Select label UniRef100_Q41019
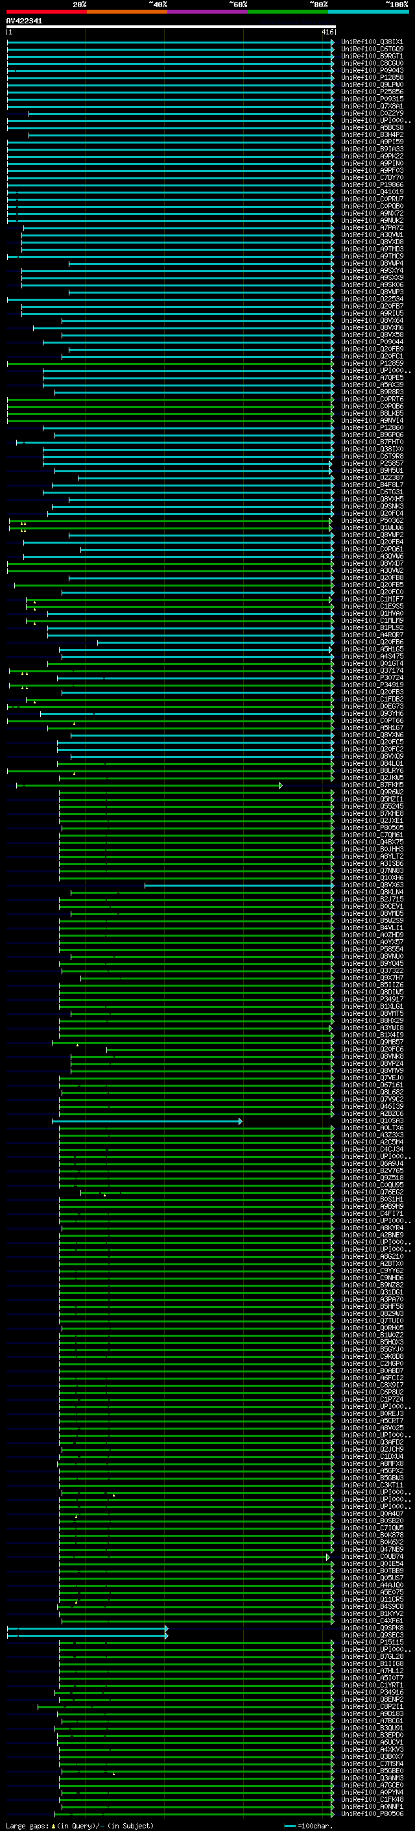Image resolution: width=415 pixels, height=1831 pixels. pos(372,192)
